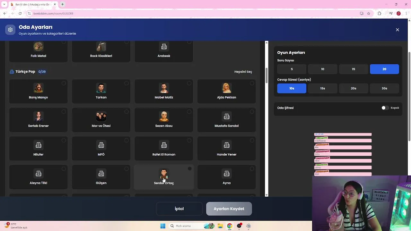This screenshot has height=231, width=411.
Task: Set Cevap Süresi to 30s
Action: 384,88
